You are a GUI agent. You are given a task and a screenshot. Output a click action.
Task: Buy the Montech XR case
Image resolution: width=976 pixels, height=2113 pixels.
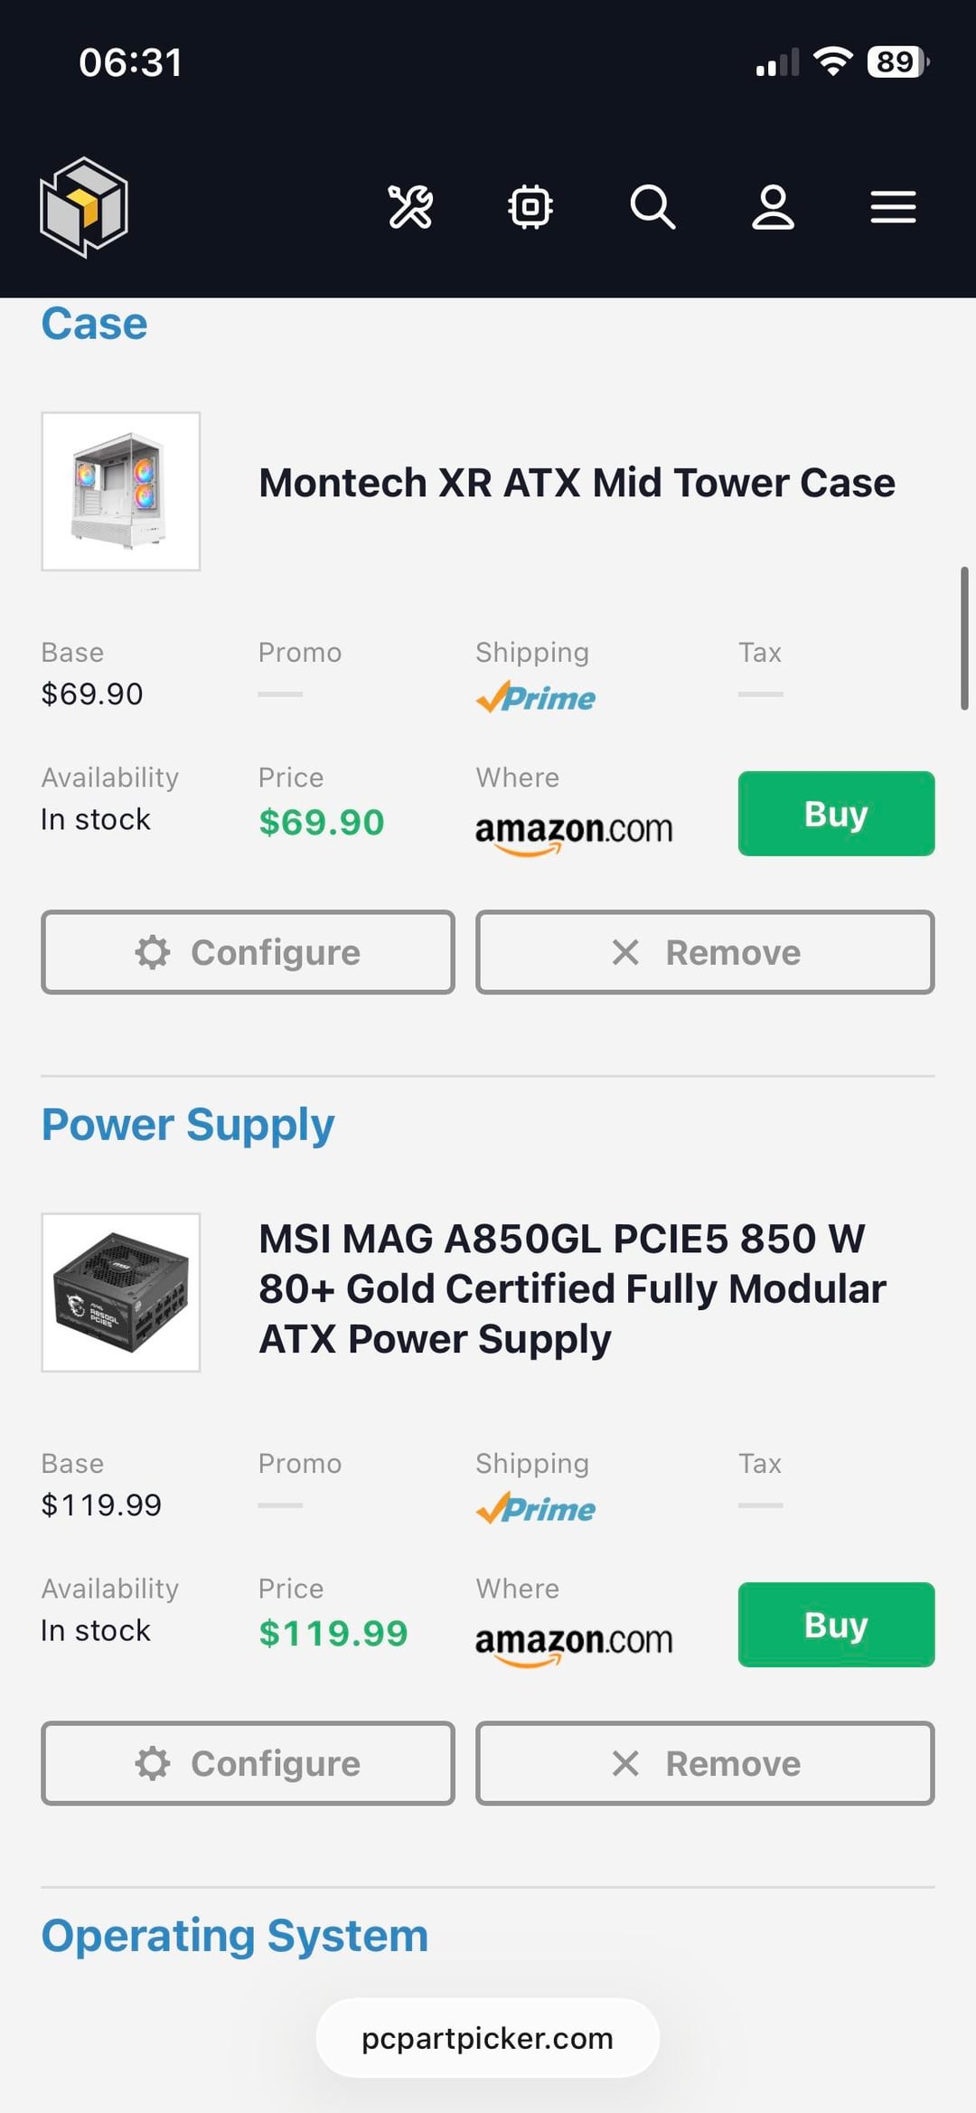(836, 814)
